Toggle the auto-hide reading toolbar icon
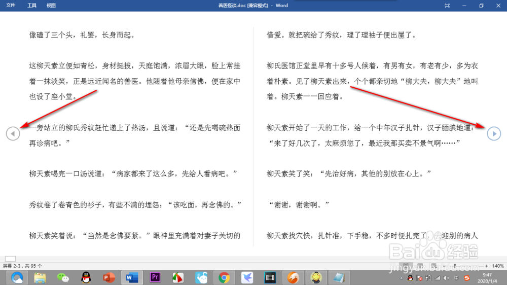The image size is (507, 285). pyautogui.click(x=447, y=6)
